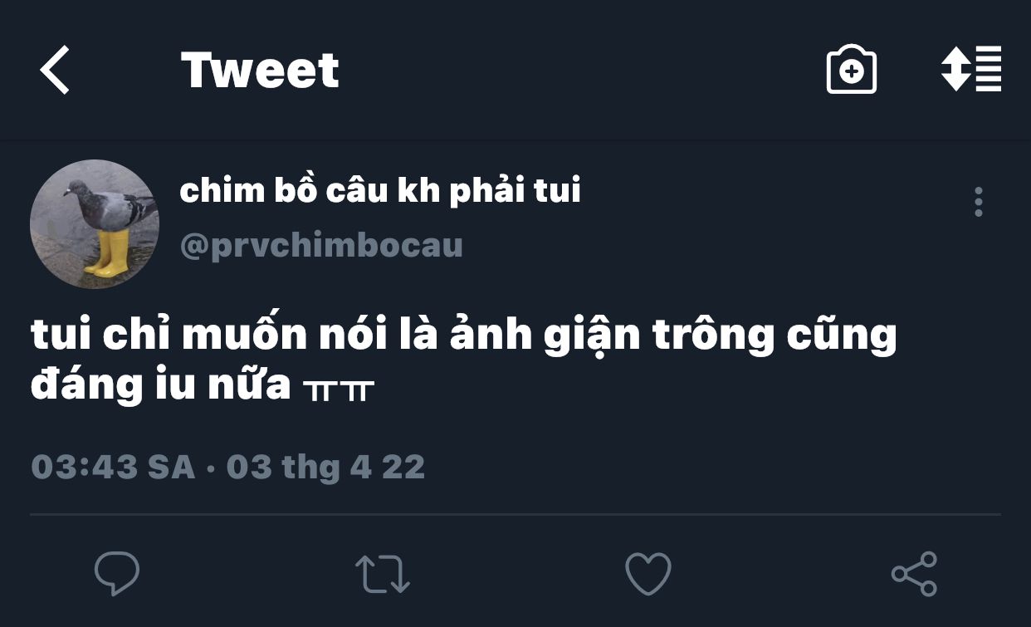Toggle the heart to favorite this tweet

647,573
